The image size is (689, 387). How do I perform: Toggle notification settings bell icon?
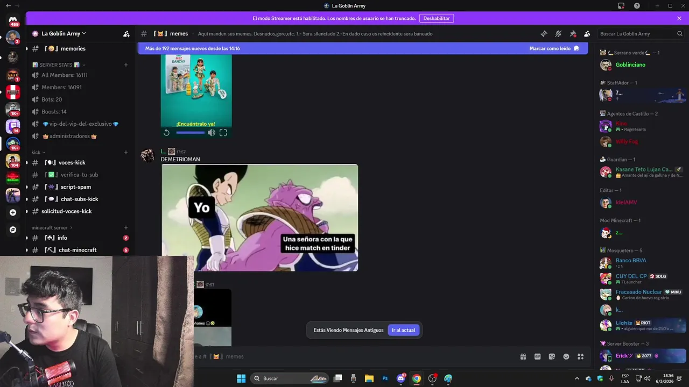[x=558, y=33]
